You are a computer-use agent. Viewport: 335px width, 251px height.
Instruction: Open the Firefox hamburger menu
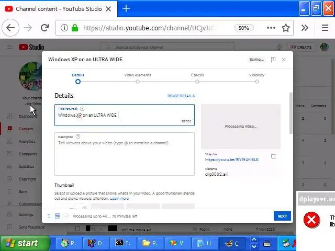(325, 28)
